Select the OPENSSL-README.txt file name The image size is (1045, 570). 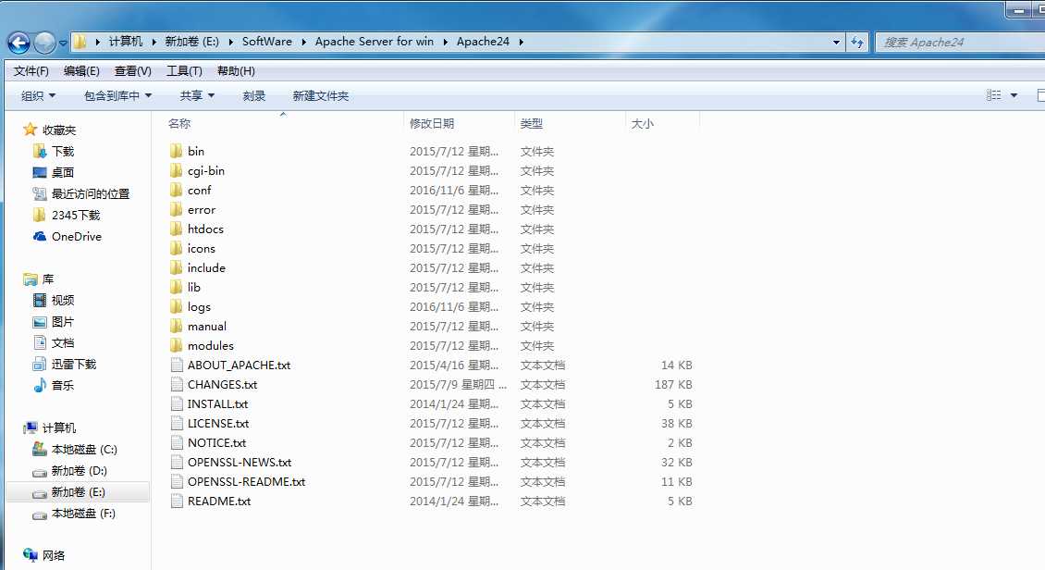(246, 481)
